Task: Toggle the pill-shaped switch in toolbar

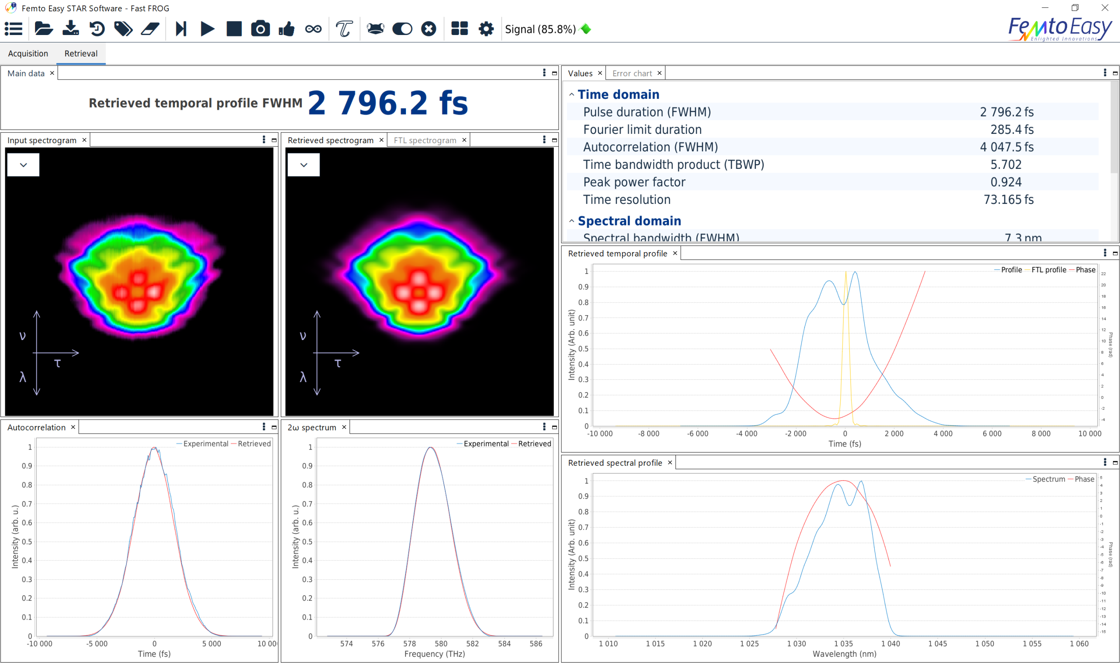Action: tap(402, 29)
